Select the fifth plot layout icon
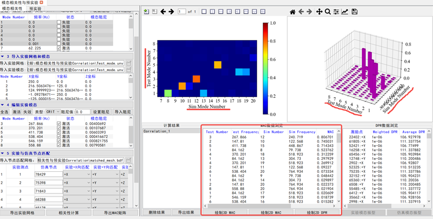 coord(238,12)
